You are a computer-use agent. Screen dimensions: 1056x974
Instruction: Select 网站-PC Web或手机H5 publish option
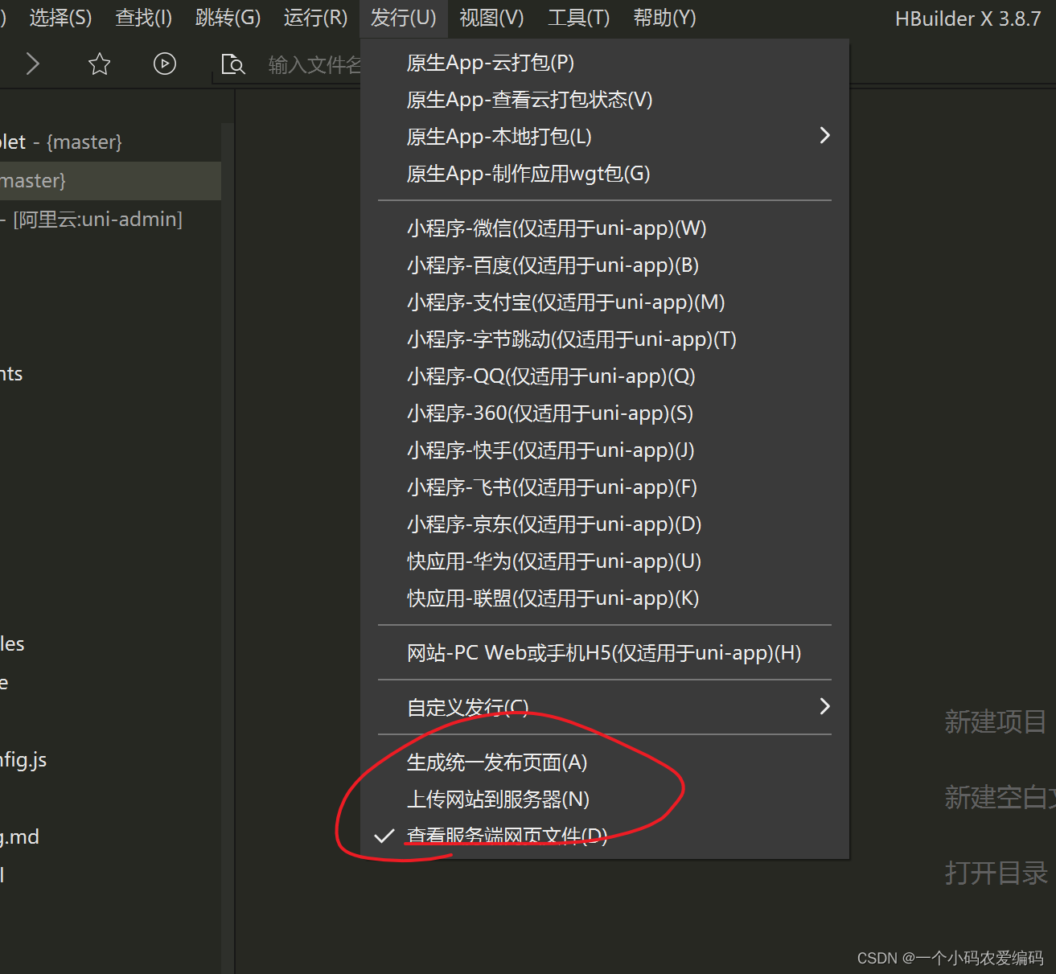point(603,653)
